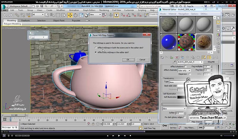Enable the Dispersion checkbox
The image size is (238, 139).
[x=190, y=74]
